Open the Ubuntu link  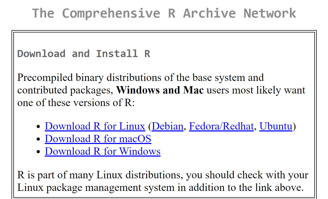(x=276, y=126)
